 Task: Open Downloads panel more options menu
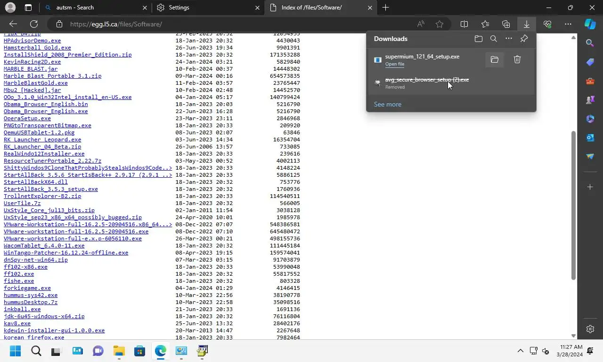point(509,39)
